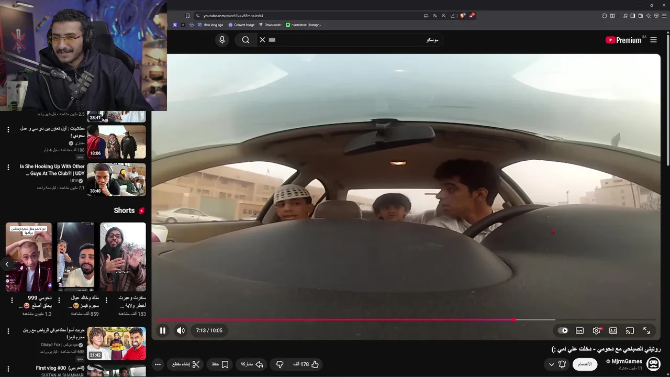This screenshot has width=670, height=377.
Task: Toggle the browser sidebar panel icon
Action: (633, 16)
